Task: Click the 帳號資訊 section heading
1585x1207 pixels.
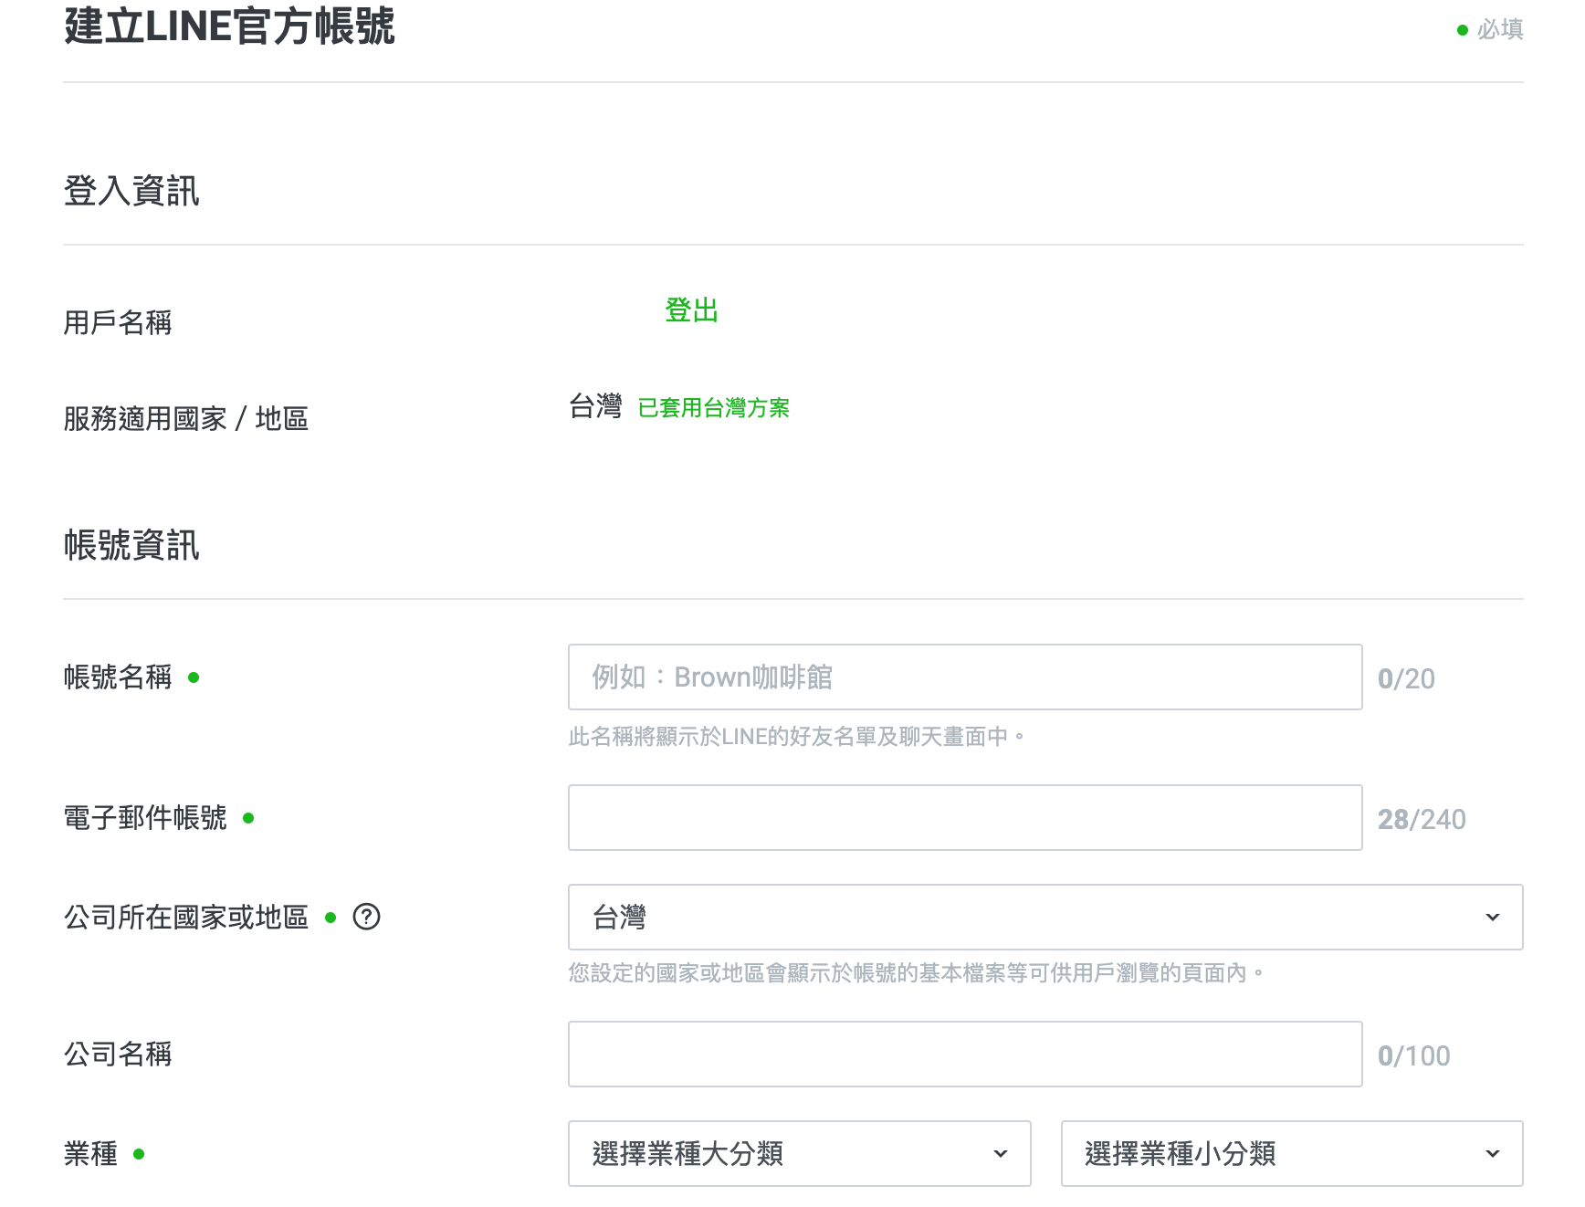Action: (x=131, y=545)
